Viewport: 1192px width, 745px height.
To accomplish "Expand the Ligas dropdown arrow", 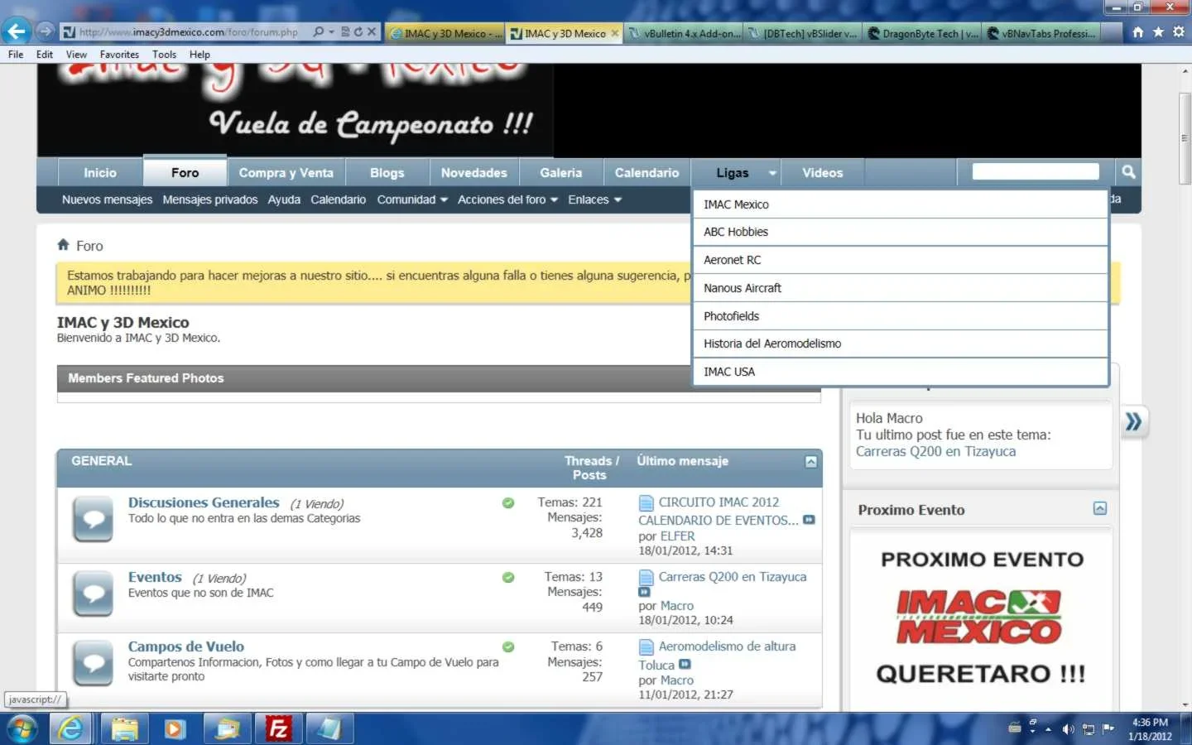I will (772, 173).
